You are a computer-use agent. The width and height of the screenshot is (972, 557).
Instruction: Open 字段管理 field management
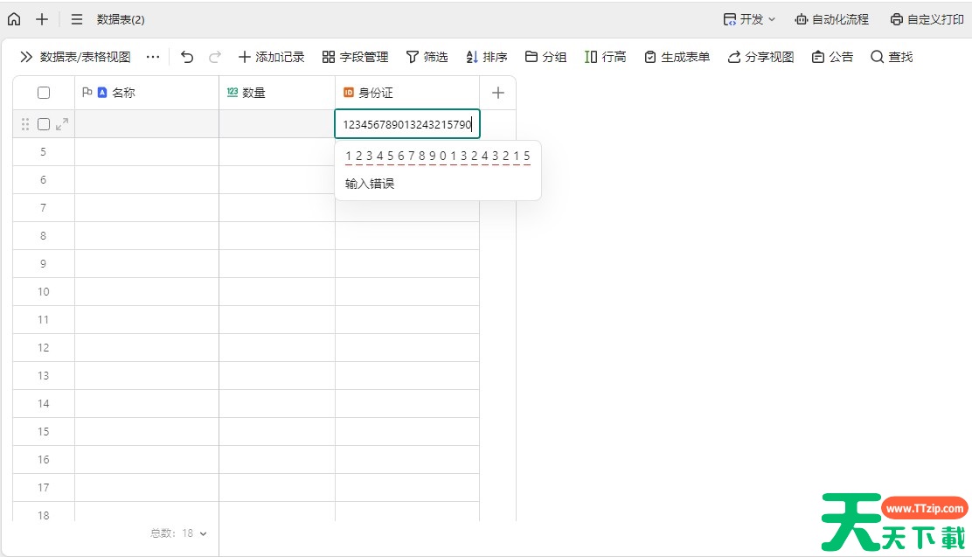tap(355, 57)
